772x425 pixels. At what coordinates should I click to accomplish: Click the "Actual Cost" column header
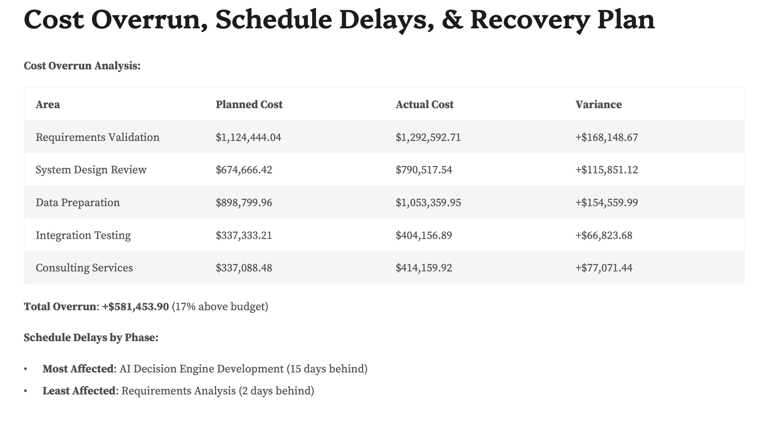click(x=424, y=104)
